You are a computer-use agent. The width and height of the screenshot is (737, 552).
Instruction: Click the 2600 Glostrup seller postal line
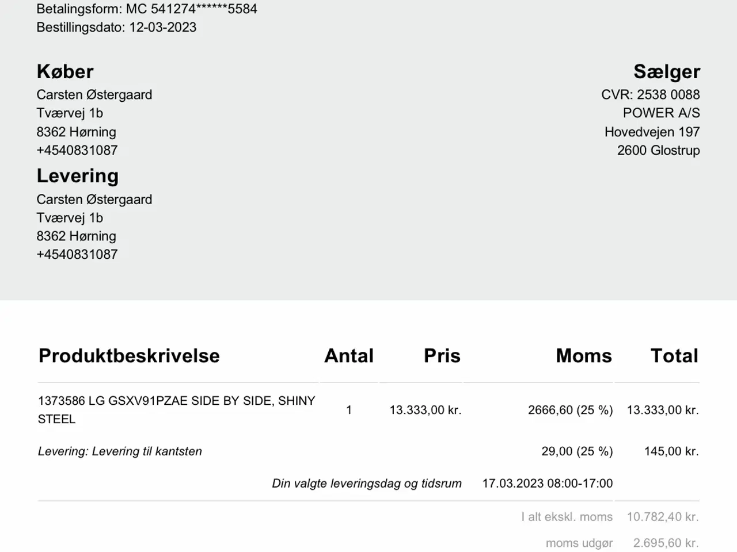pyautogui.click(x=658, y=151)
